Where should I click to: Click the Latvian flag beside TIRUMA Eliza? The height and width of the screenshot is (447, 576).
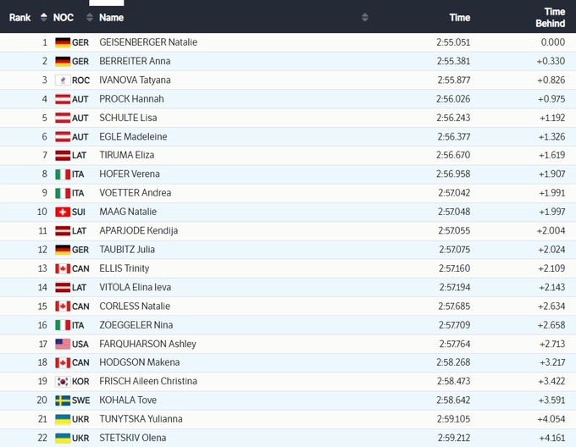[63, 156]
